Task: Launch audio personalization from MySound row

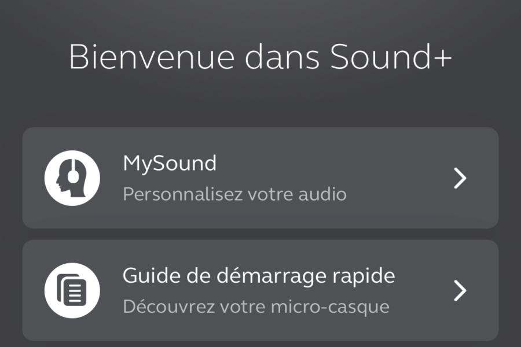Action: click(x=260, y=178)
